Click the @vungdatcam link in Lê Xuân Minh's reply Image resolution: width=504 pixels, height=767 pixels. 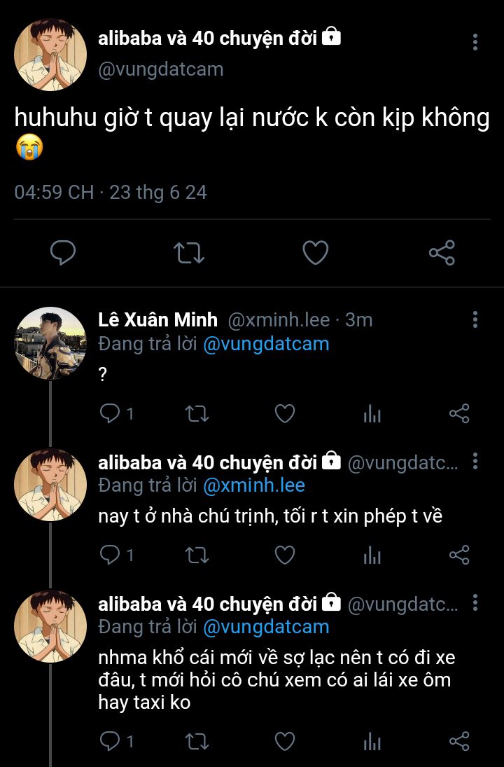pyautogui.click(x=266, y=343)
